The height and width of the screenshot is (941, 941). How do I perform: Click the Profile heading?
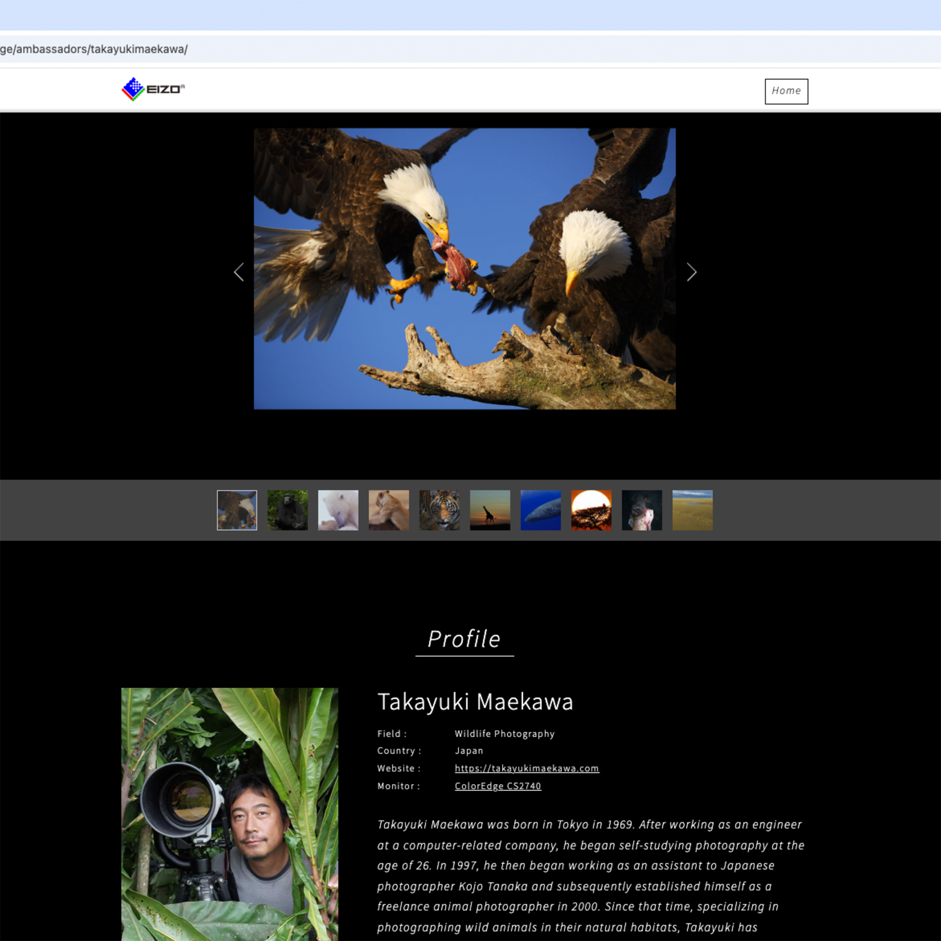click(x=464, y=639)
